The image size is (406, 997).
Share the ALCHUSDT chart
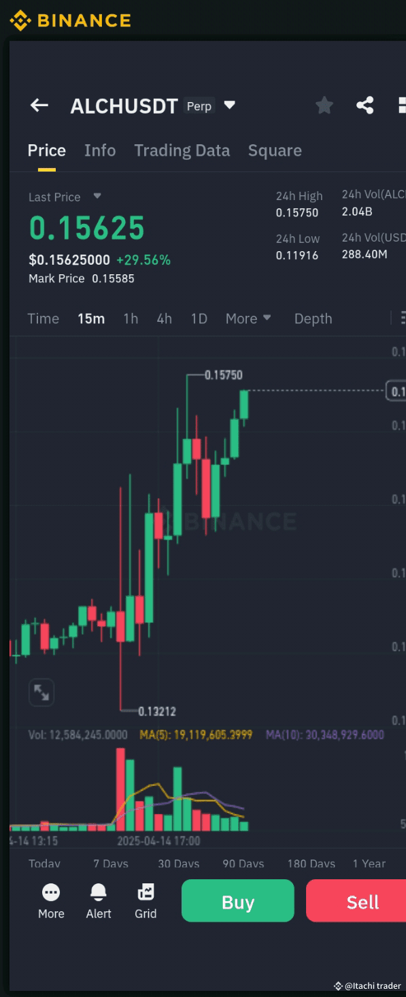[x=365, y=105]
